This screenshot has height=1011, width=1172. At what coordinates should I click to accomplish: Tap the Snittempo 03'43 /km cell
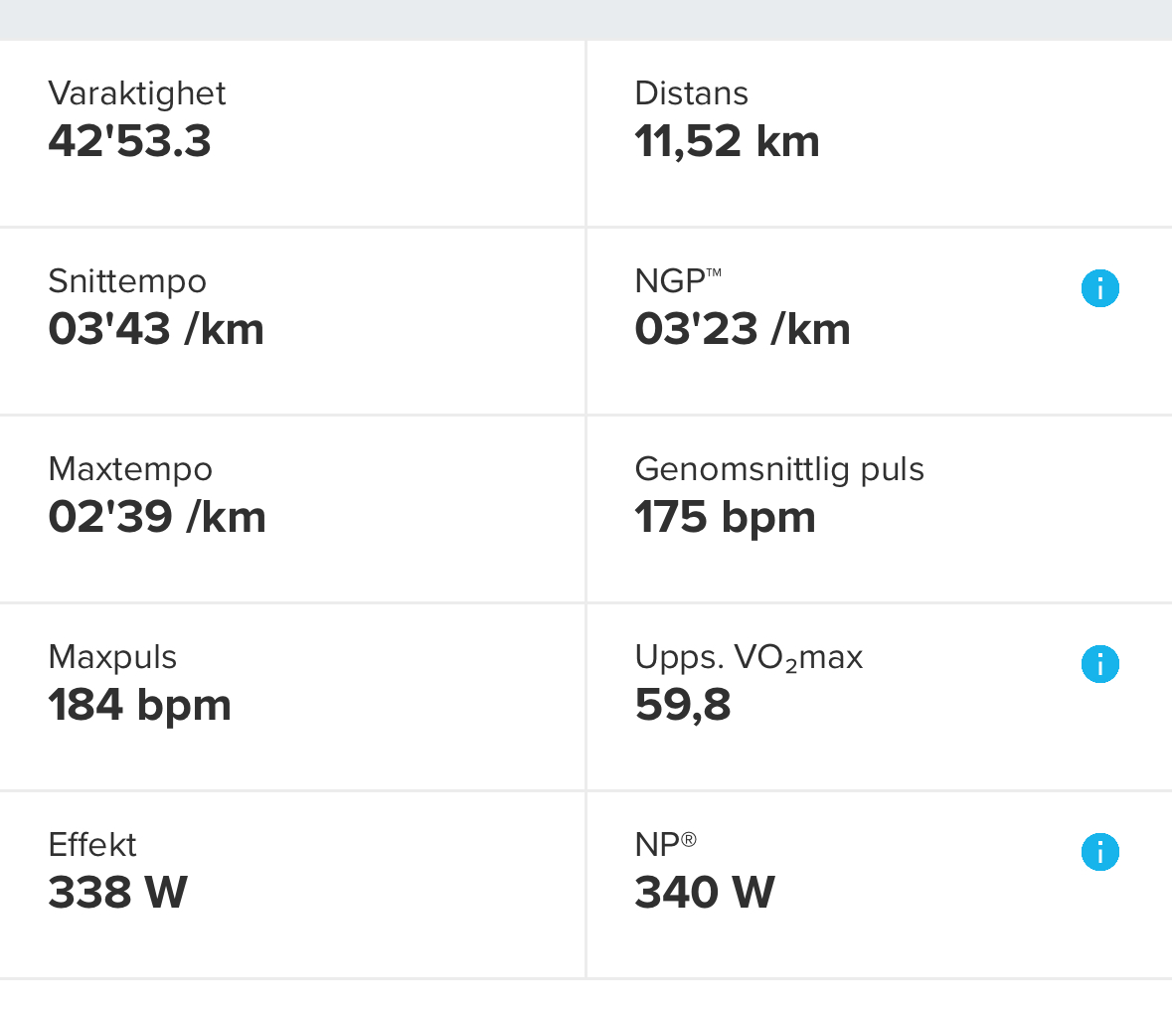tap(292, 322)
